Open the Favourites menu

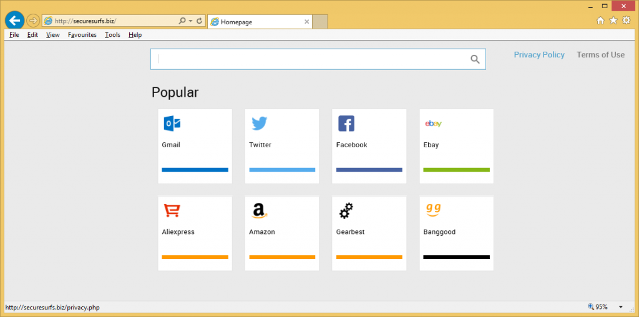[82, 35]
